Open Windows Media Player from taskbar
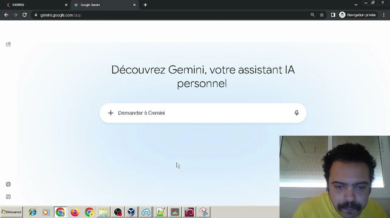This screenshot has height=218, width=390. pos(46,212)
